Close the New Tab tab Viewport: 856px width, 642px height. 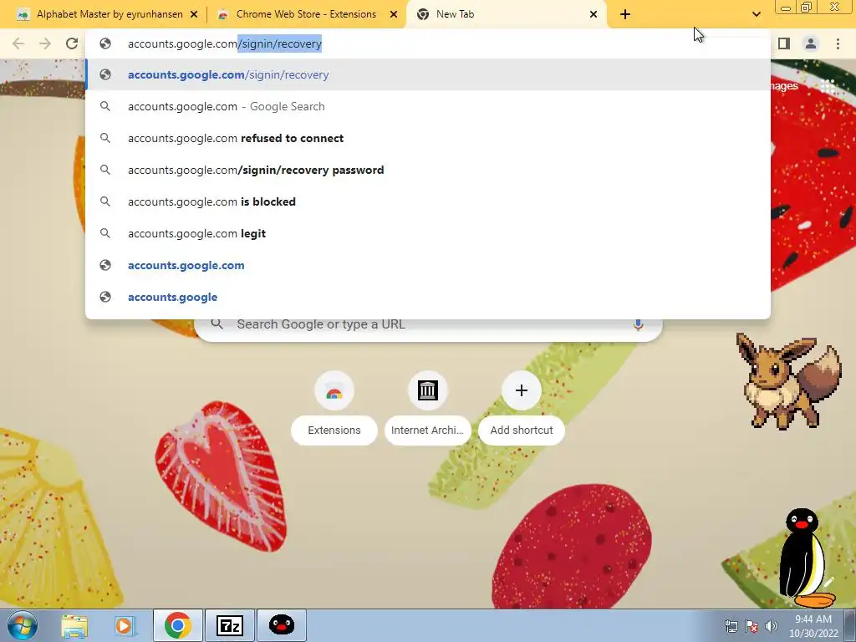tap(594, 15)
